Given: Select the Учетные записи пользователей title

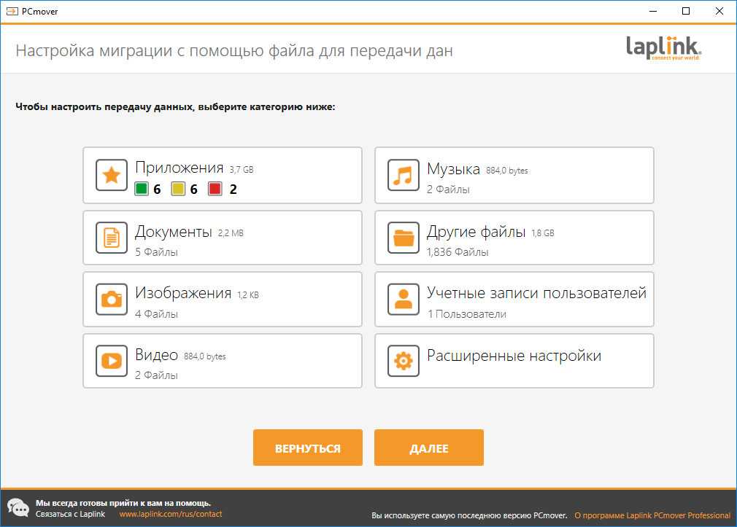Looking at the screenshot, I should (x=536, y=294).
